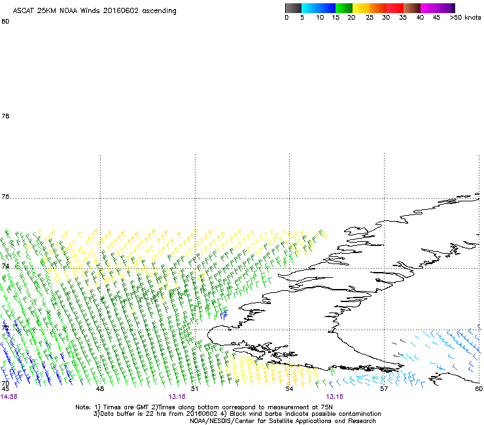The width and height of the screenshot is (484, 425).
Task: Click the "30" legend scale label
Action: pyautogui.click(x=386, y=18)
